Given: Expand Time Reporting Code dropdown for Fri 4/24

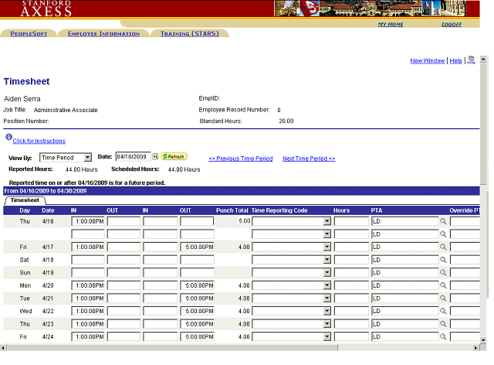Looking at the screenshot, I should [327, 337].
